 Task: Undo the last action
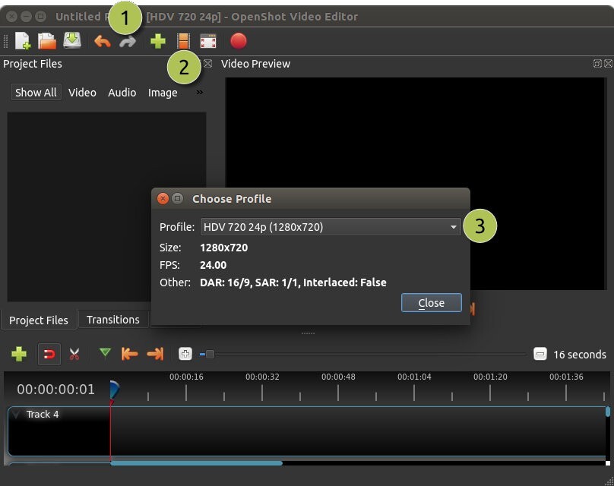(x=101, y=41)
